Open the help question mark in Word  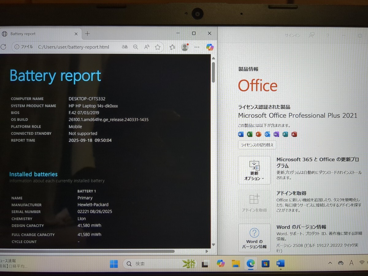point(328,36)
